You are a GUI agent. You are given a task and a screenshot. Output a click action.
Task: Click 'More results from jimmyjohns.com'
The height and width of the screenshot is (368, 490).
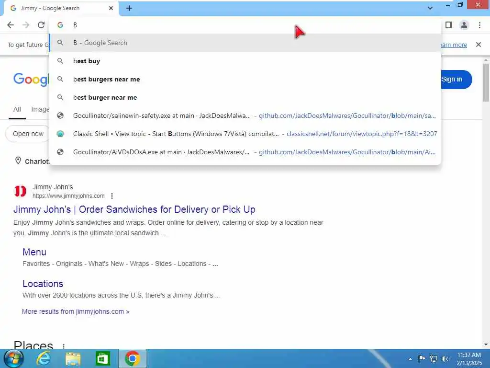coord(76,311)
